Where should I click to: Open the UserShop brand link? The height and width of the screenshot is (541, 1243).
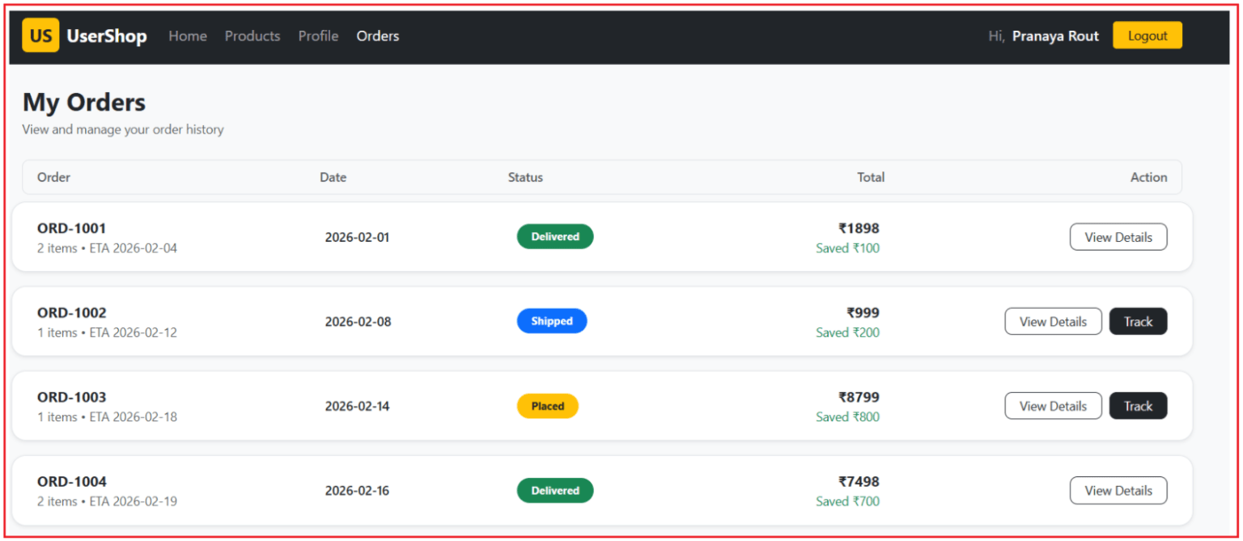[x=107, y=36]
